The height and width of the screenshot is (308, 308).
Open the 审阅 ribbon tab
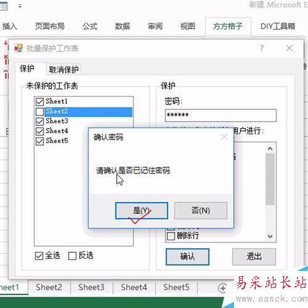155,26
